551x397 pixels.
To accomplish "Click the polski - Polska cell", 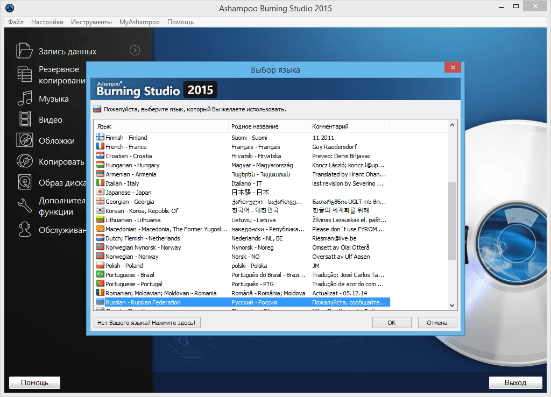I will pos(249,266).
